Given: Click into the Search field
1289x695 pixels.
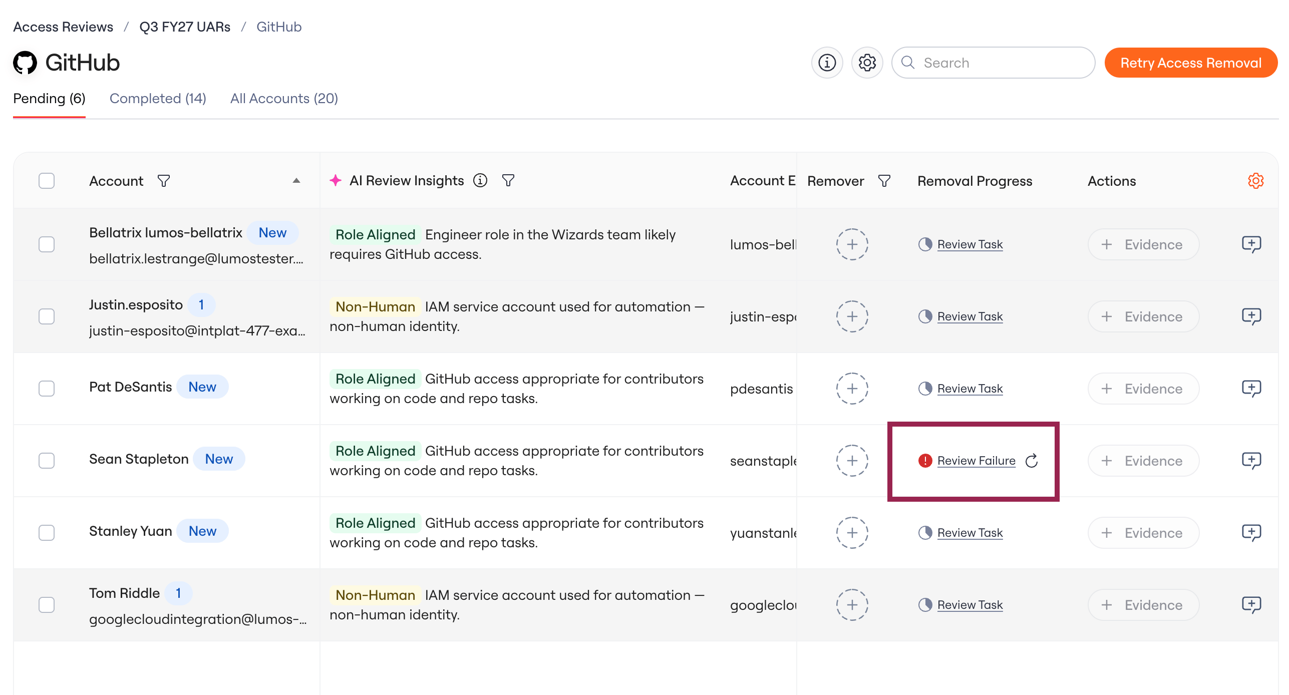Looking at the screenshot, I should (x=993, y=63).
